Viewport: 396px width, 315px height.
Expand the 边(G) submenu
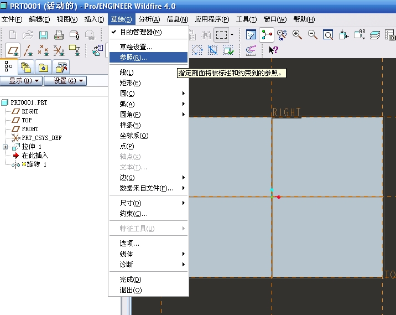[x=148, y=178]
